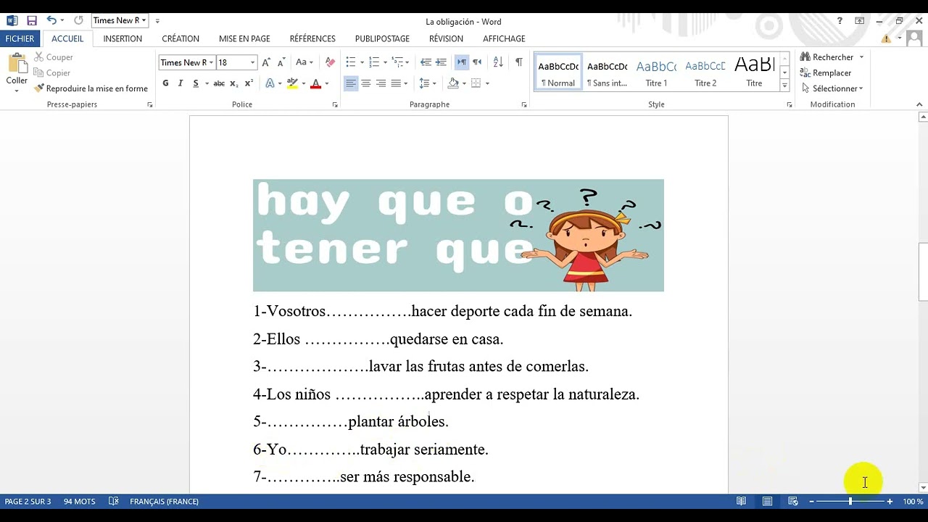This screenshot has height=522, width=928.
Task: Open the multilevel list button
Action: 398,62
